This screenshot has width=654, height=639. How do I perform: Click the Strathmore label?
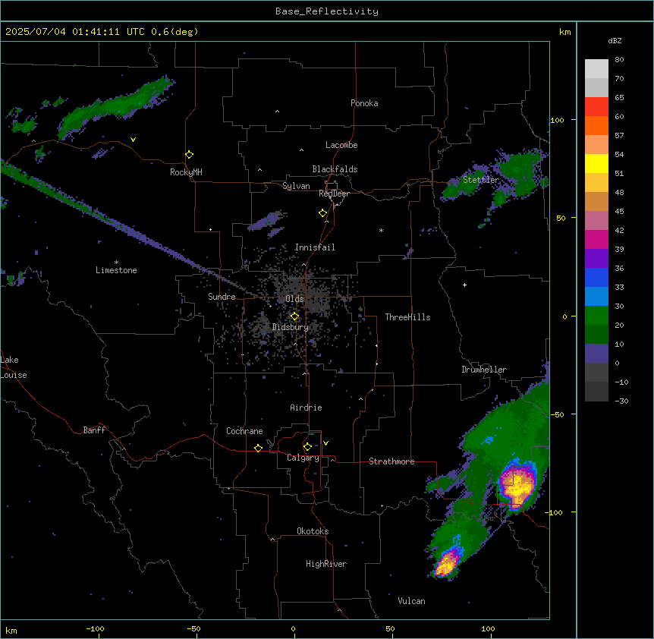(x=391, y=461)
